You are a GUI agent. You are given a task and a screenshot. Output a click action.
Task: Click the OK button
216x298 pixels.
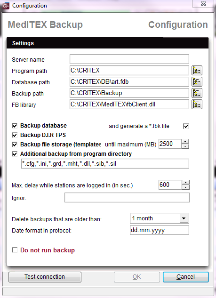coord(137,277)
